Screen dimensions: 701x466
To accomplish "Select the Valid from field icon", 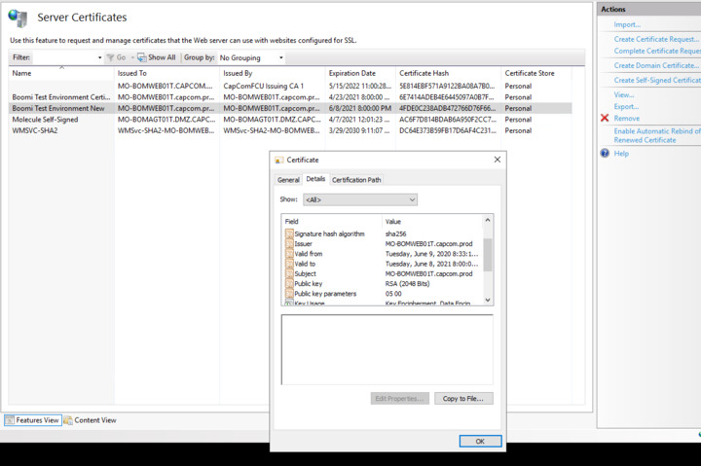I will click(x=289, y=254).
